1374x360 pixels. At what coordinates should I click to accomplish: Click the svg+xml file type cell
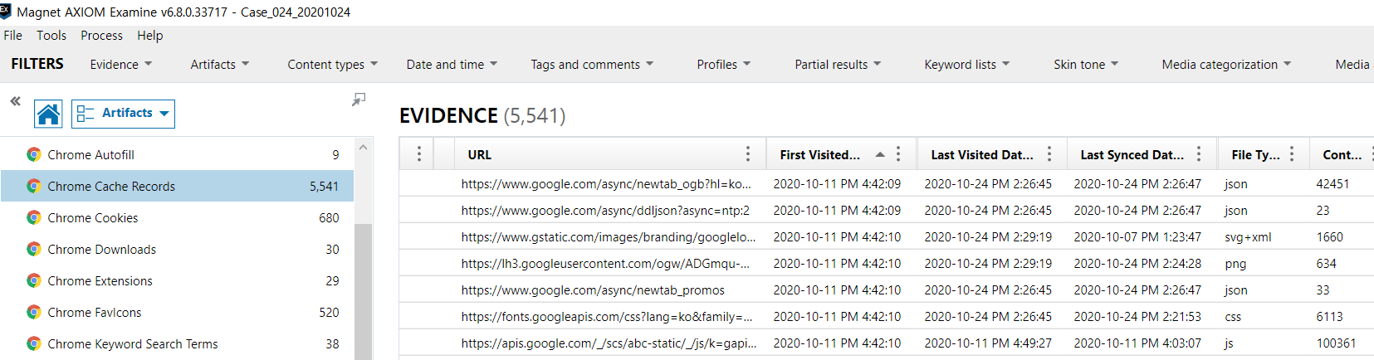click(1248, 236)
